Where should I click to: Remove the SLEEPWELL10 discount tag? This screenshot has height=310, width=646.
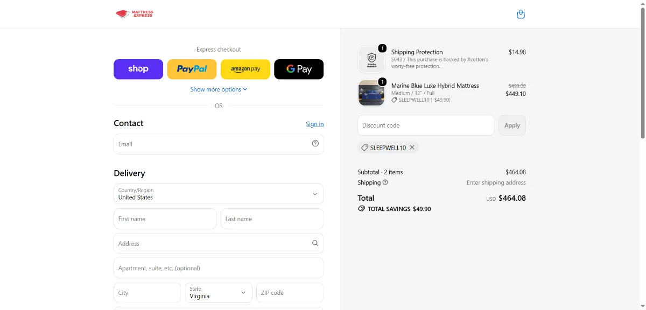coord(412,147)
